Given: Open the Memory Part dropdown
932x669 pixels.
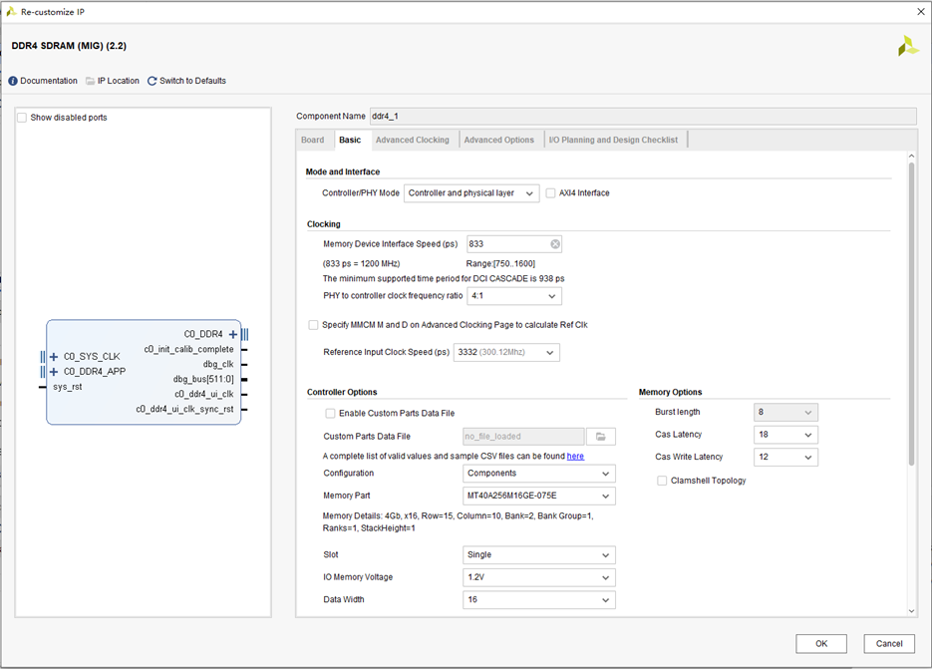Looking at the screenshot, I should (538, 496).
